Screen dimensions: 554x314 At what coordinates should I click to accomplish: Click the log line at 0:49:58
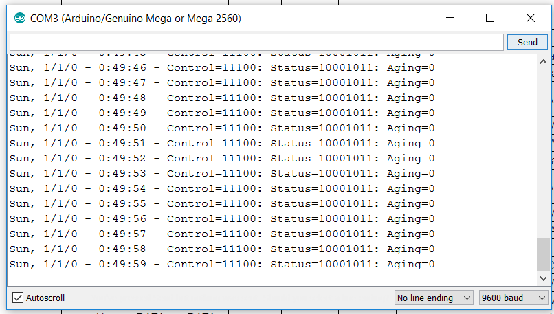222,249
